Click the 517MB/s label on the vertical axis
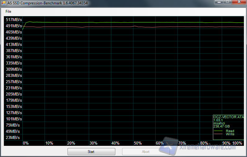The height and width of the screenshot is (157, 247). coord(14,20)
